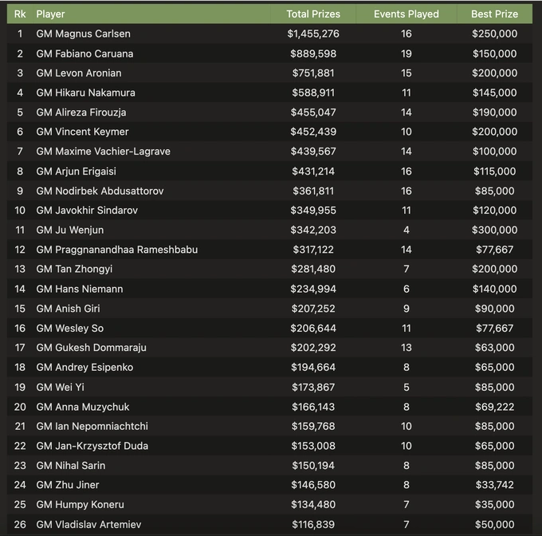542x536 pixels.
Task: Sort by Player column header
Action: point(51,14)
